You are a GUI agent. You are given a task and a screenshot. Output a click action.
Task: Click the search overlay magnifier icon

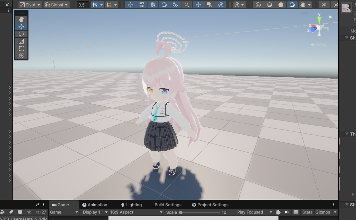pos(187,5)
